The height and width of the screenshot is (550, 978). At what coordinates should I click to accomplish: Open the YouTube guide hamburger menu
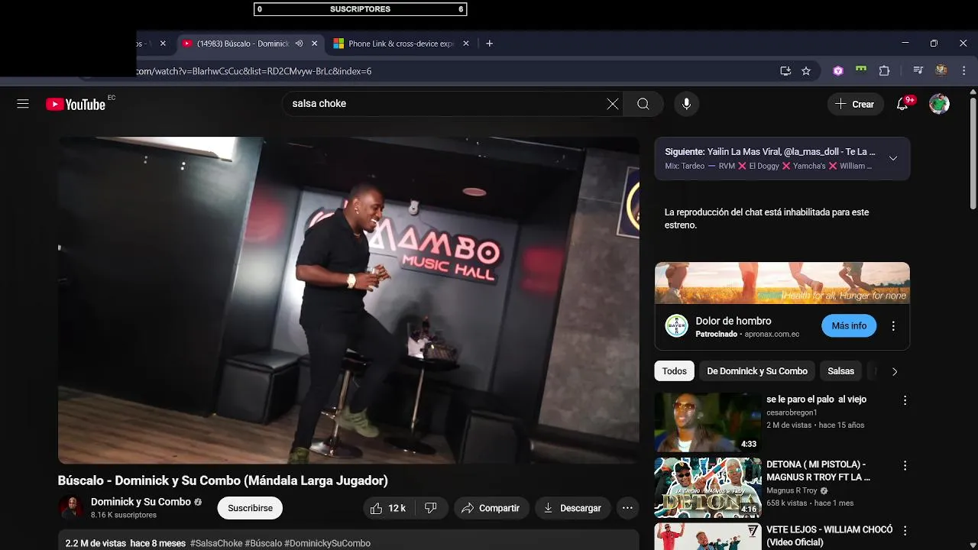(x=23, y=104)
